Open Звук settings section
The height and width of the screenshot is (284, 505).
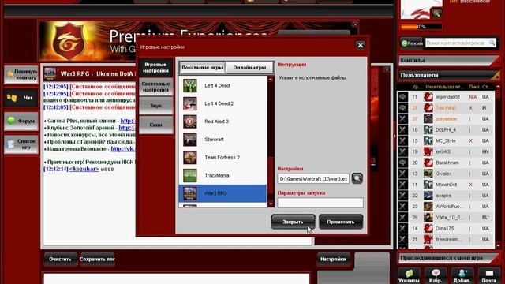(155, 106)
